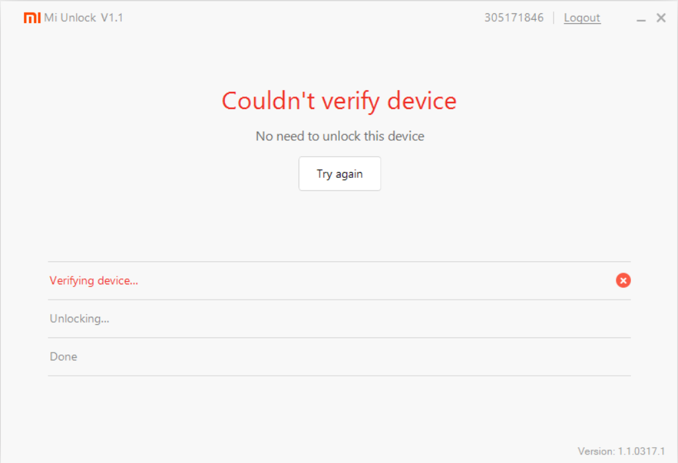Click the Version 1.1.0317.1 footer label
Screen dimensions: 678x463
[620, 451]
